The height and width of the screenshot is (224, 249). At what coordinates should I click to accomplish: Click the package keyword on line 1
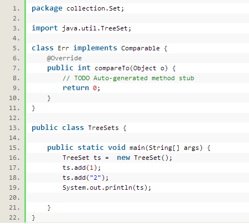tap(47, 8)
